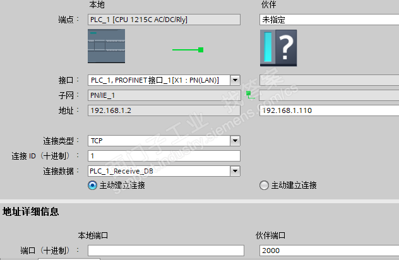
Task: Click the 地址详细信息 section header
Action: (x=31, y=211)
